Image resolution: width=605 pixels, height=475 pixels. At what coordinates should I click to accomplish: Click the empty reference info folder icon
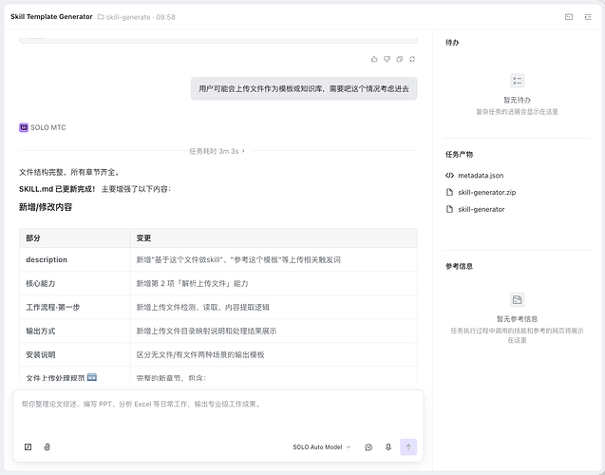517,300
